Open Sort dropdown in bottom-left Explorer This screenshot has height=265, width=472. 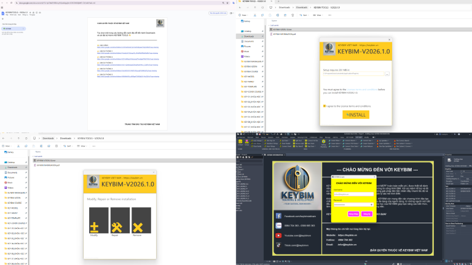(x=68, y=147)
